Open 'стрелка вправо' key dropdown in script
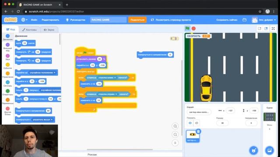The width and height of the screenshot is (280, 157). tap(108, 94)
